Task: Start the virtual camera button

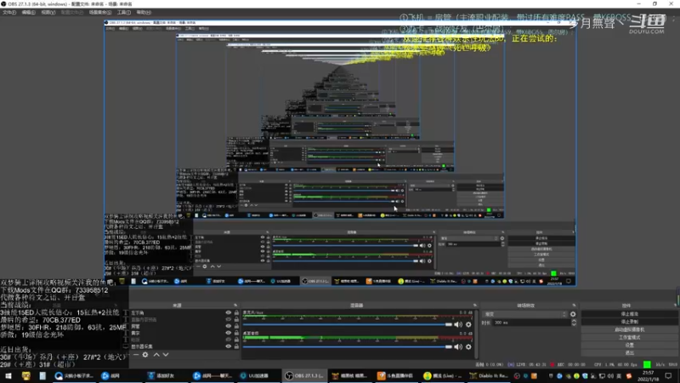Action: [x=629, y=329]
